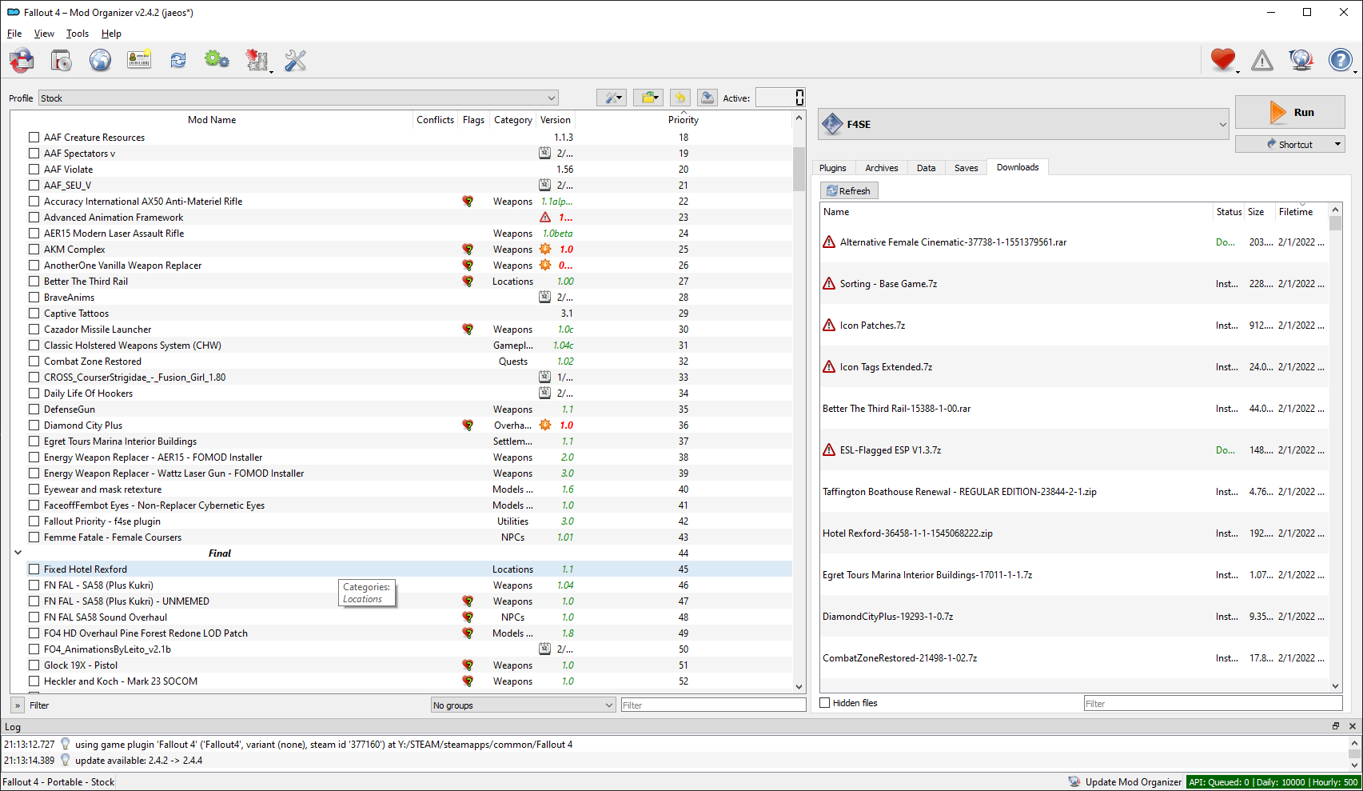Close the Log panel
This screenshot has width=1363, height=791.
point(1353,726)
